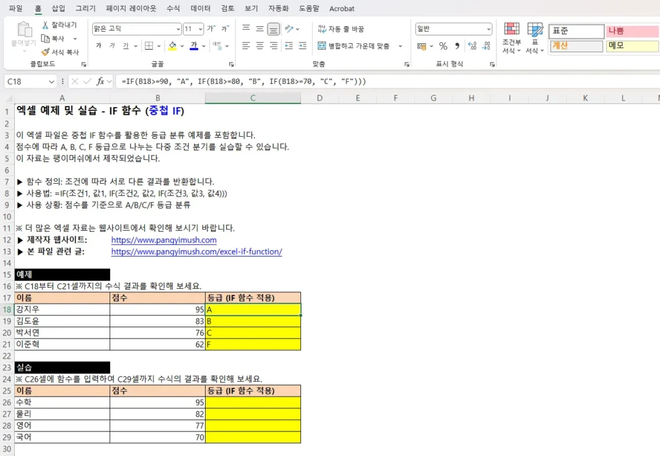Open number format (표시 형식) dialog launcher
Viewport: 660px width, 456px height.
(492, 64)
